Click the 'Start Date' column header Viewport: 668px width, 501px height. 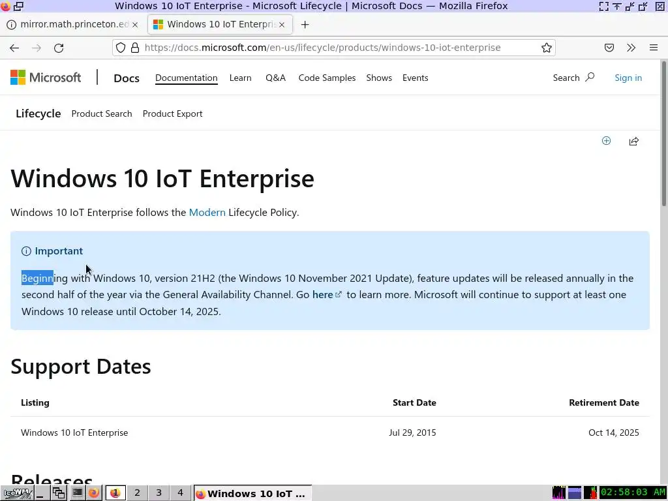(x=414, y=402)
